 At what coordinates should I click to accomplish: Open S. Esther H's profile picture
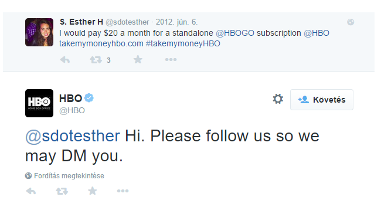click(x=39, y=32)
